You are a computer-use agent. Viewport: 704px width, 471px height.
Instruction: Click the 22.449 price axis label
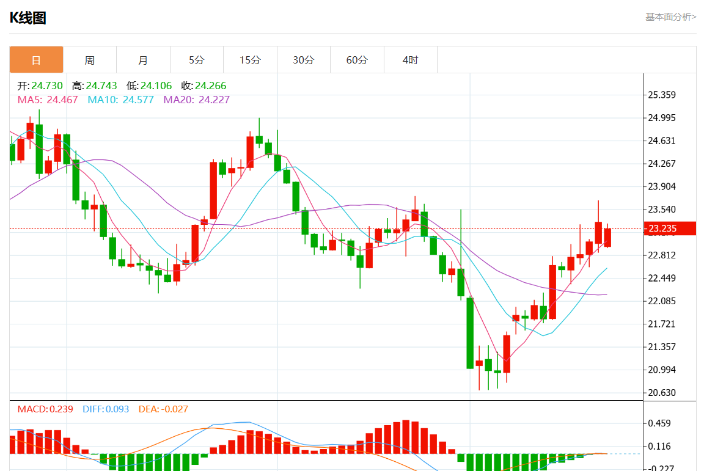click(x=662, y=278)
